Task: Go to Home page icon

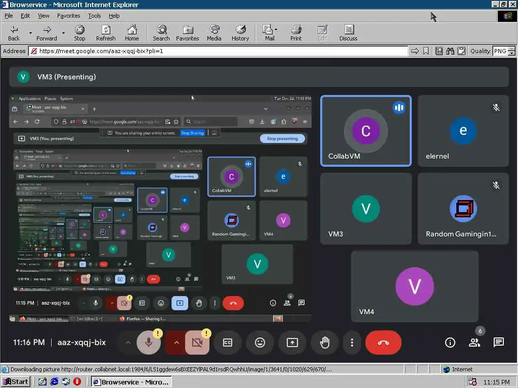Action: tap(132, 33)
